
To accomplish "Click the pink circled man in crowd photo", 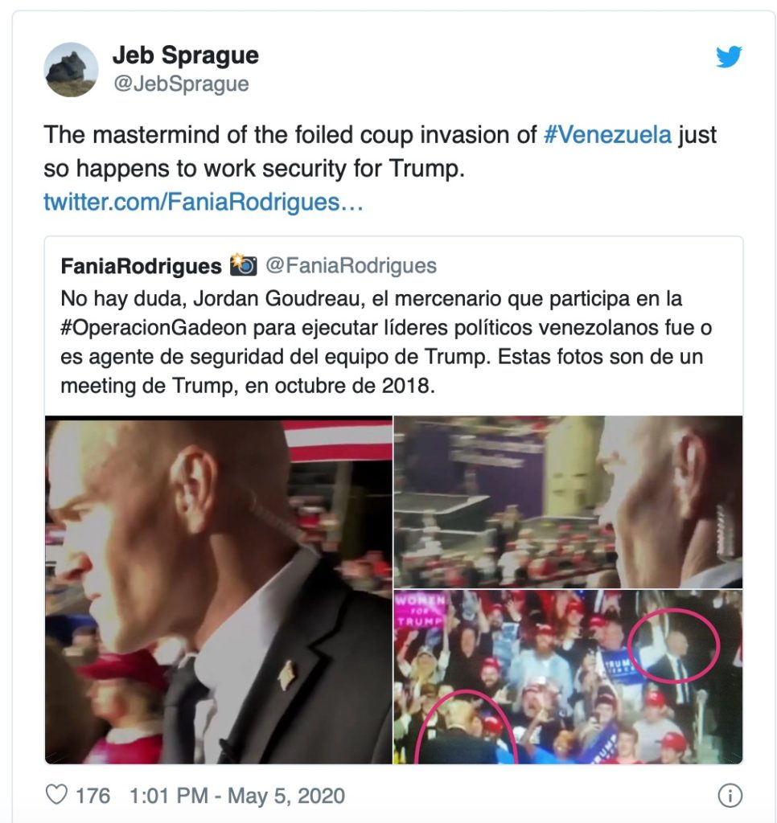I will [673, 645].
